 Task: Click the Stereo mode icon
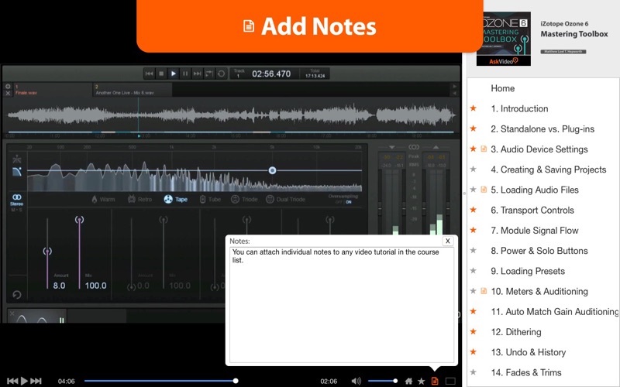pos(16,199)
